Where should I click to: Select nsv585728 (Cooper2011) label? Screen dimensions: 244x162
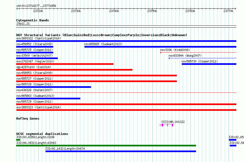(x=35, y=84)
